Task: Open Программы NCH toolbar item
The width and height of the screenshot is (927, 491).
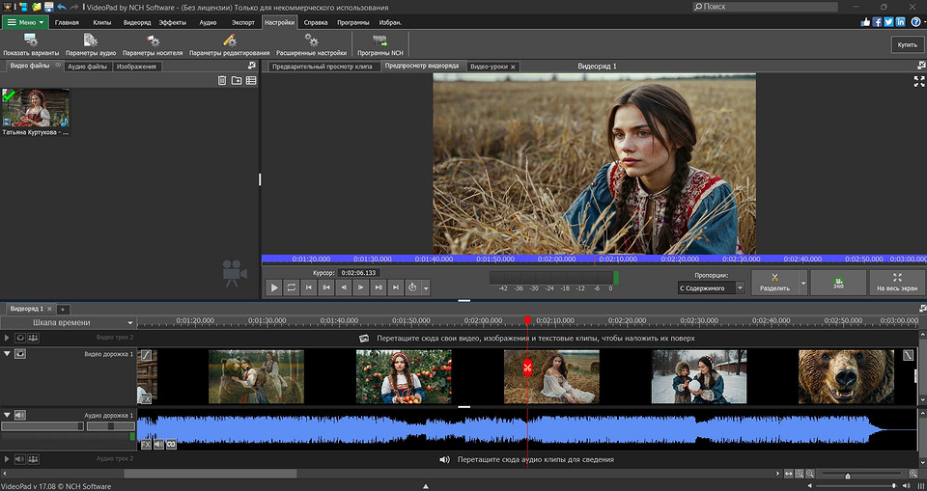Action: [x=380, y=44]
